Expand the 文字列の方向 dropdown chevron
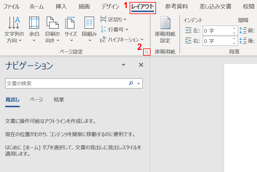This screenshot has width=257, height=172. 20,40
